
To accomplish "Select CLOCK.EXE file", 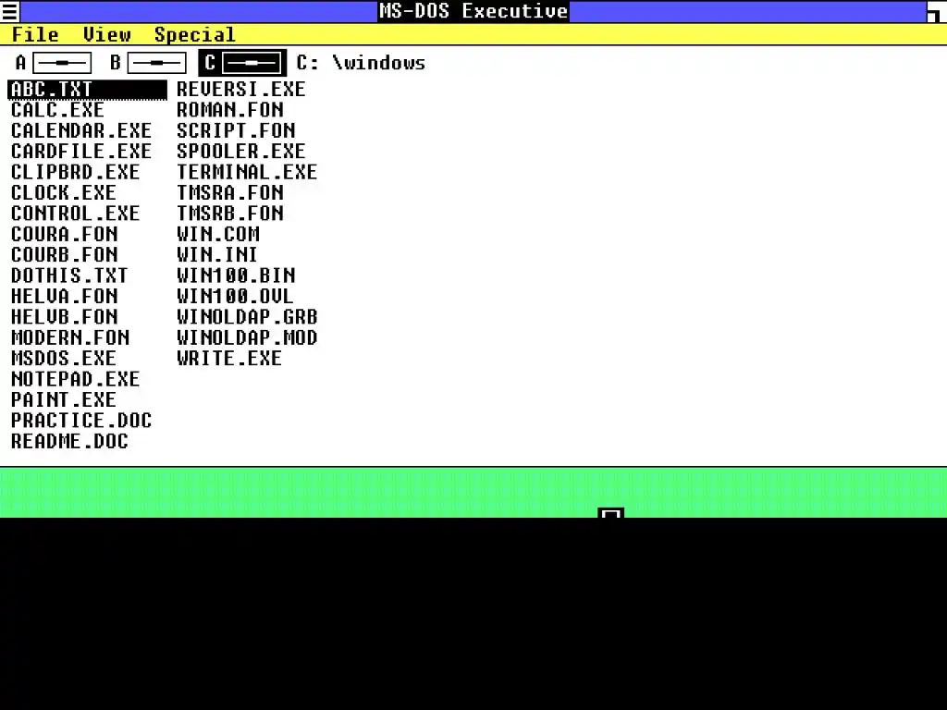I will (64, 192).
